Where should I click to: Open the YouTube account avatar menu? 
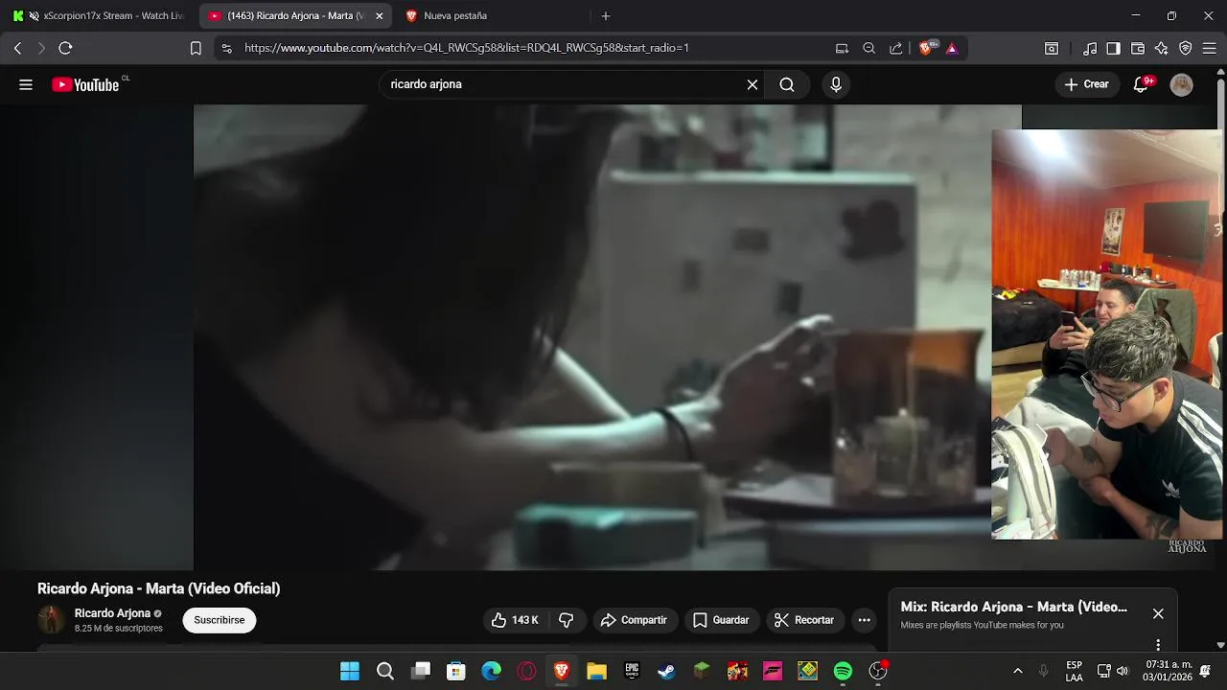[x=1182, y=84]
